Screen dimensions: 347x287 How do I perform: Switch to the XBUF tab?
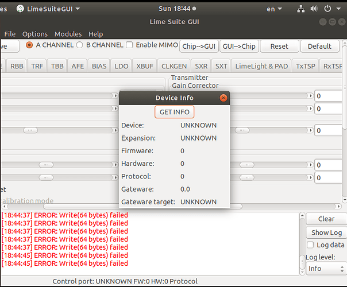click(x=145, y=66)
